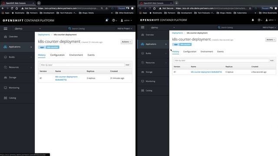Open Resources in left console sidebar
Screen dimensions: 278x156
(17, 67)
